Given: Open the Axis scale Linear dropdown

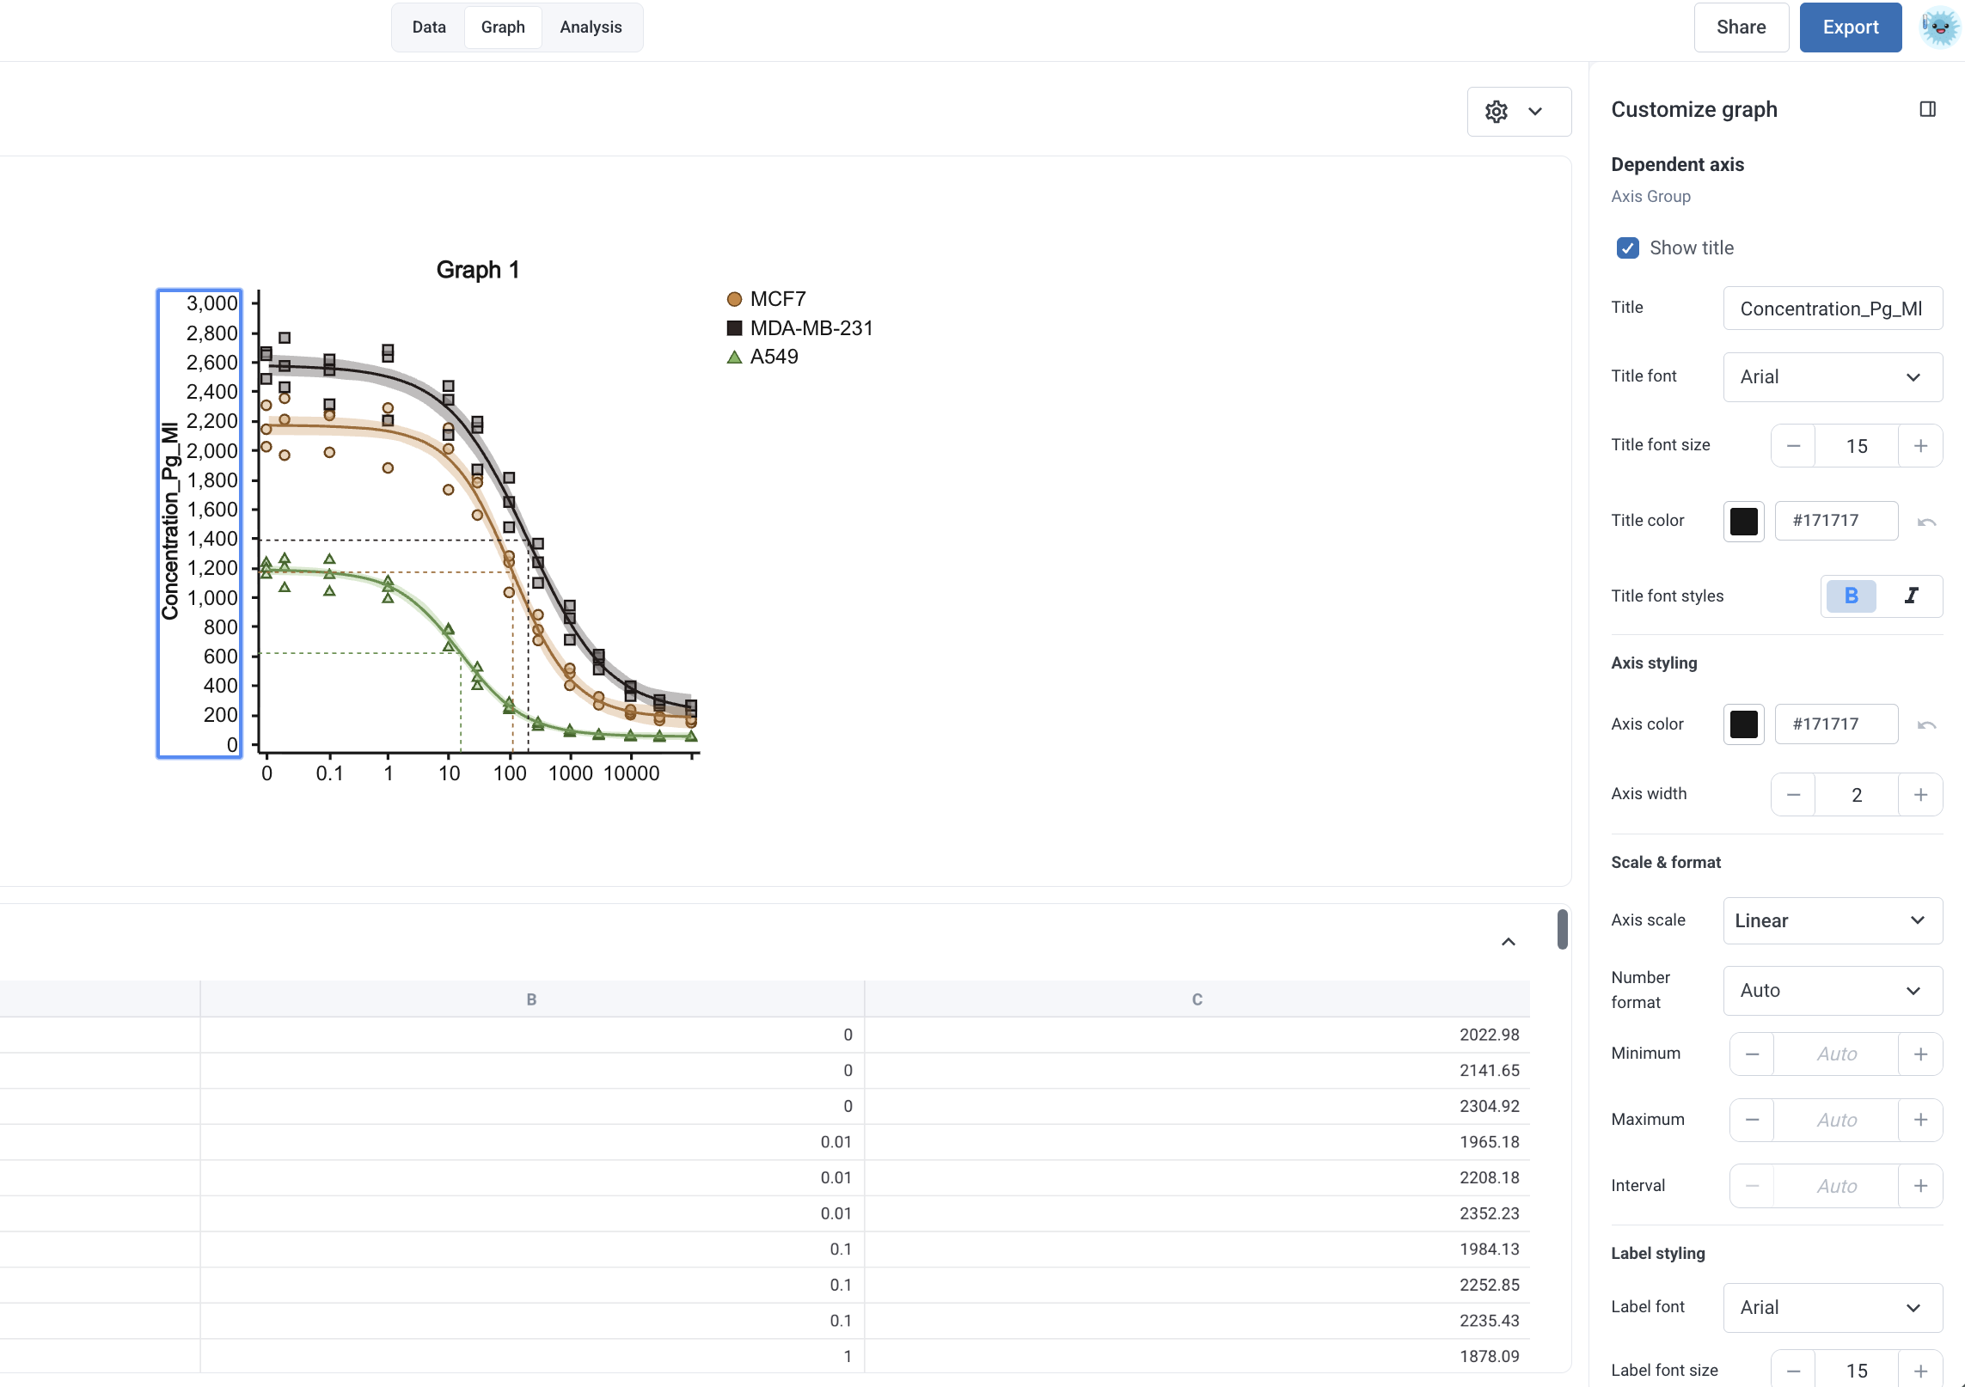Looking at the screenshot, I should tap(1832, 921).
